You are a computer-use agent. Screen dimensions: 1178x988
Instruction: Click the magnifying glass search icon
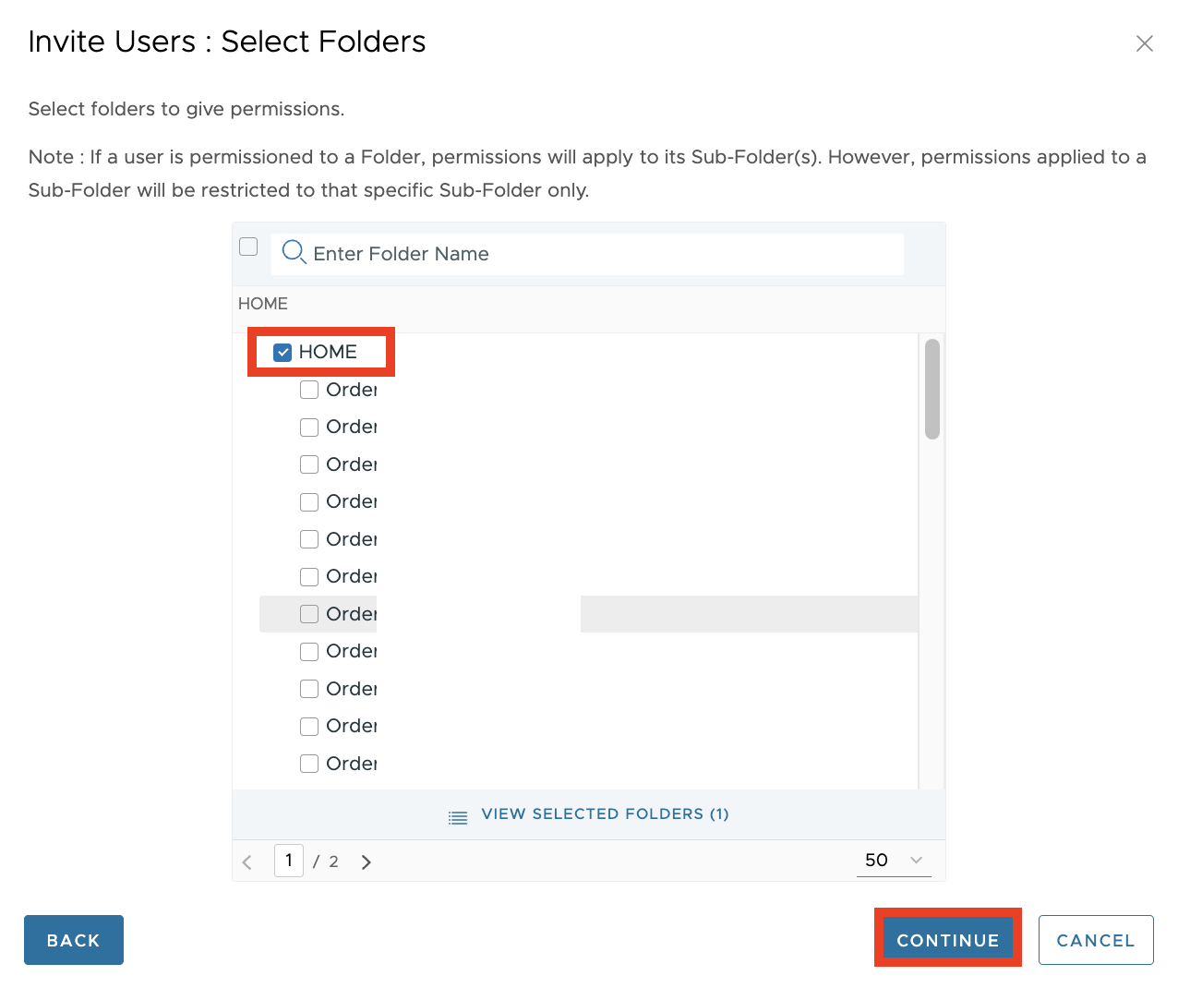point(294,252)
